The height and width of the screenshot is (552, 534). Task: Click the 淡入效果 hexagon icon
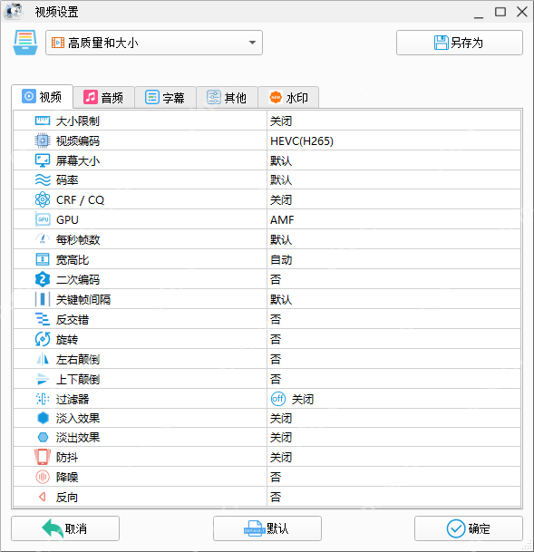pyautogui.click(x=43, y=418)
